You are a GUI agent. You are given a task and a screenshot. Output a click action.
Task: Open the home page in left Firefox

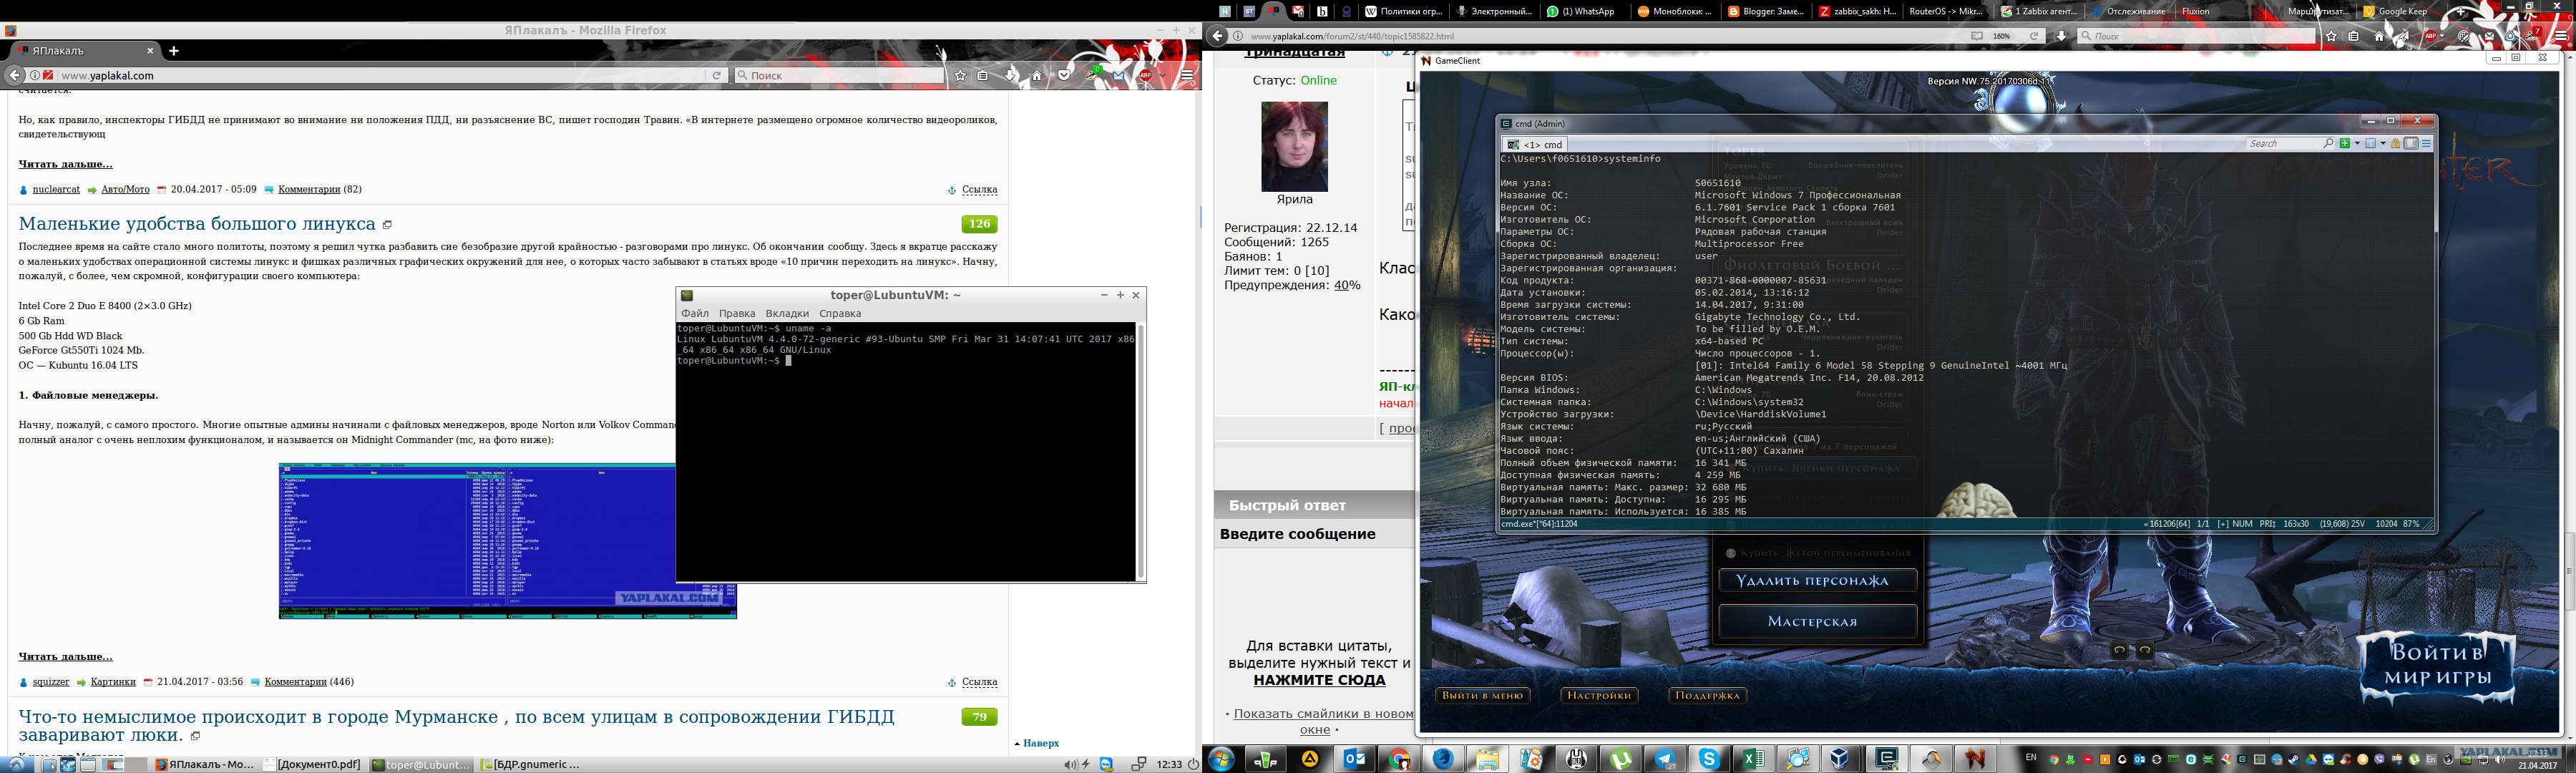(x=1037, y=75)
